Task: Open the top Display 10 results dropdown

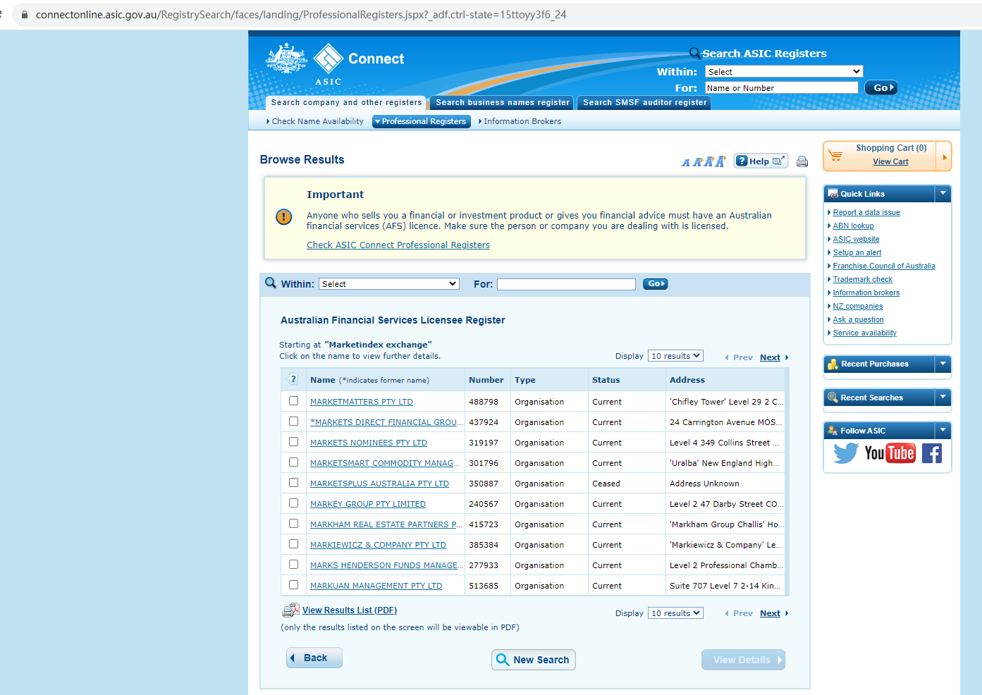Action: pyautogui.click(x=675, y=356)
